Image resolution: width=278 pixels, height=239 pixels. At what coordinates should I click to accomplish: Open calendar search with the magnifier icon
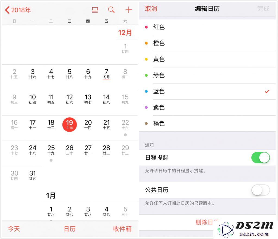(111, 10)
